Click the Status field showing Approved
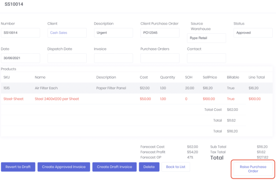This screenshot has width=276, height=181. 253,33
